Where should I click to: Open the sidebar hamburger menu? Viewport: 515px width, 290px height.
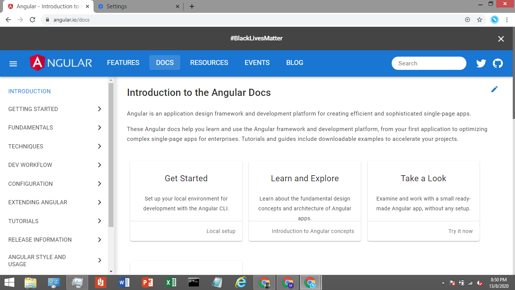(13, 63)
